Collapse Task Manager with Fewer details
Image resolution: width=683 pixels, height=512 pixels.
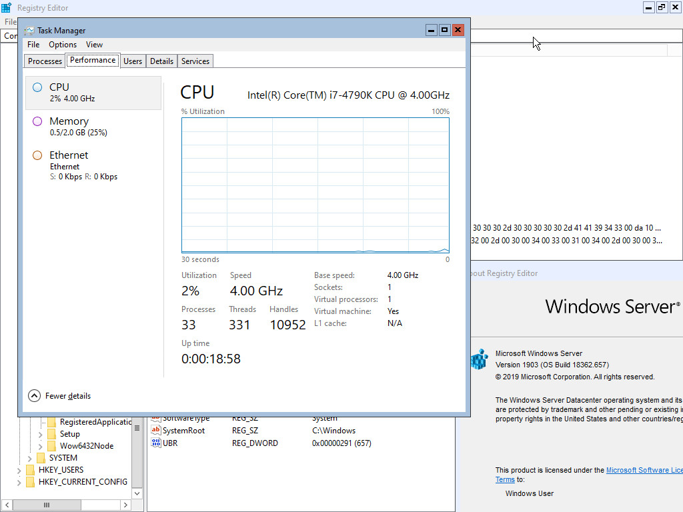[x=59, y=396]
